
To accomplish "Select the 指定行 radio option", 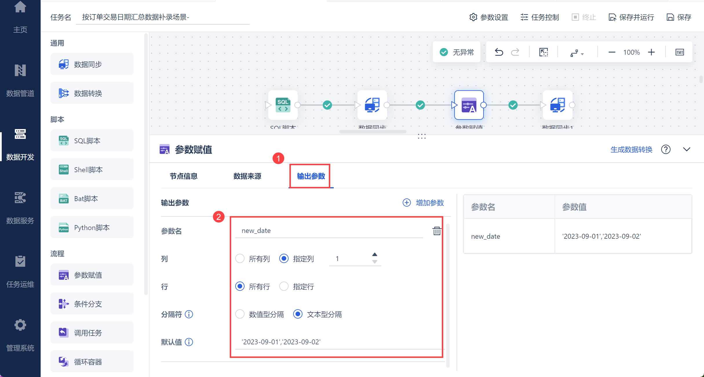I will 284,286.
